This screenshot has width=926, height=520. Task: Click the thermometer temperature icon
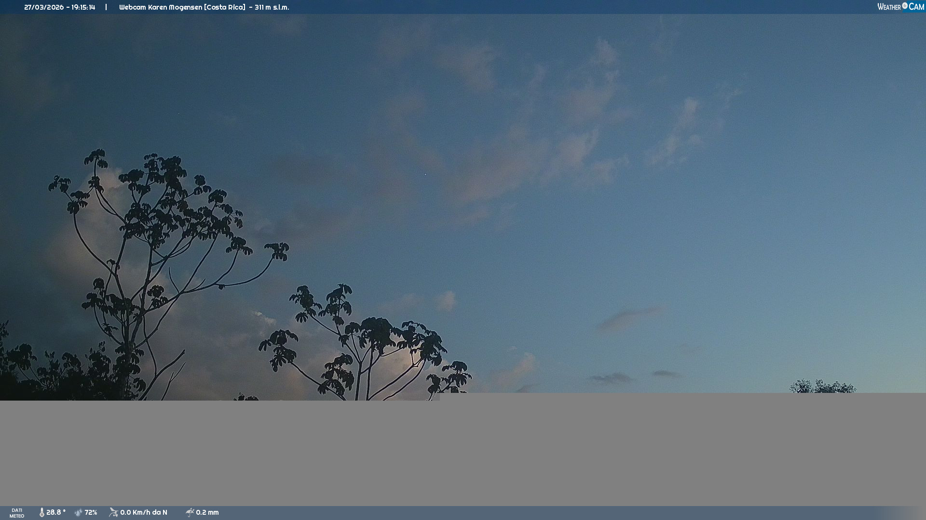pos(41,512)
